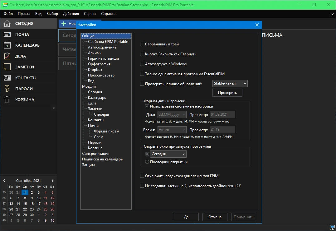The image size is (336, 231).
Task: Open the Вид menu
Action: (x=38, y=14)
